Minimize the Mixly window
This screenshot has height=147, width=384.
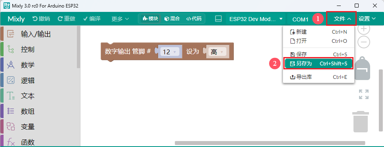point(339,6)
